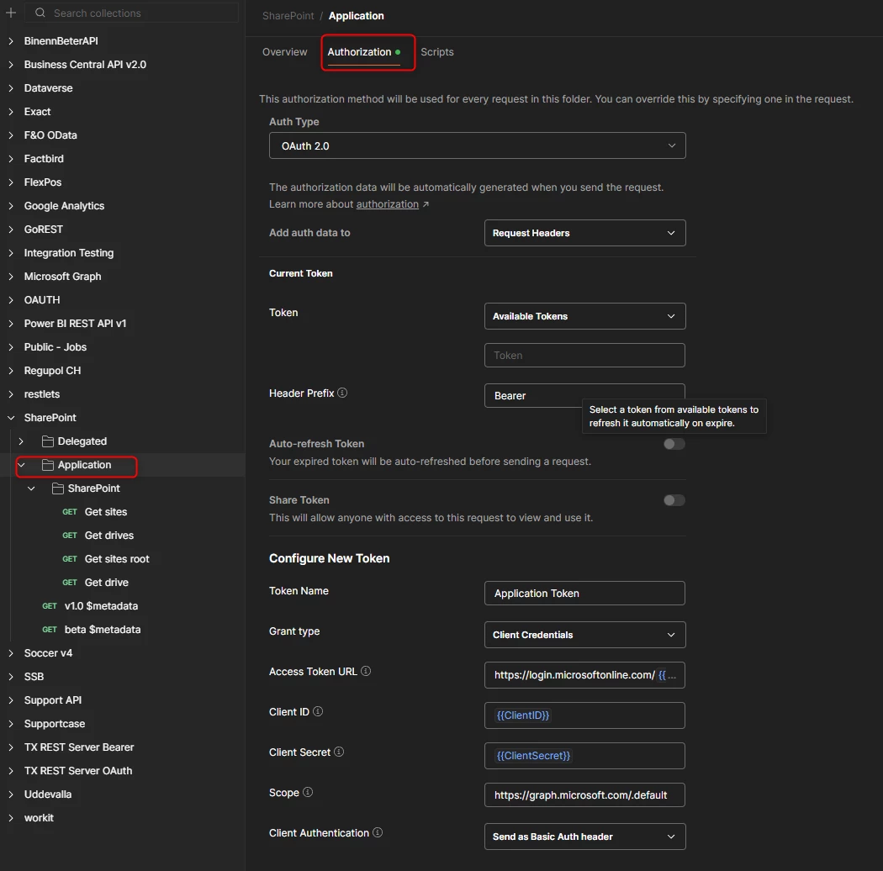Click the Current Token section label
The height and width of the screenshot is (871, 883).
tap(301, 273)
